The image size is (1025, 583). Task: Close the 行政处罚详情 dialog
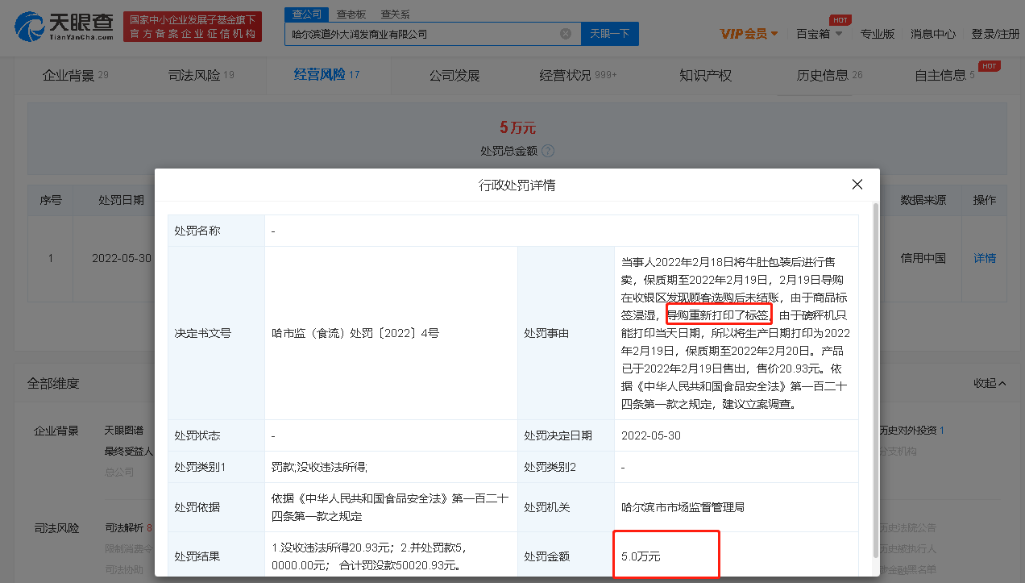tap(857, 185)
